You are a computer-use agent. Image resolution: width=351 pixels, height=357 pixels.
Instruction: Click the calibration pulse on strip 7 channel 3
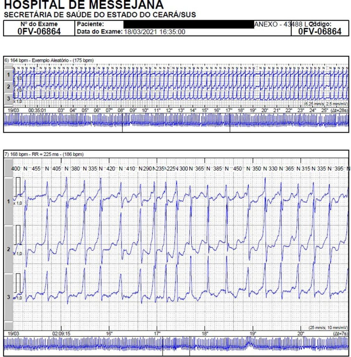(18, 283)
